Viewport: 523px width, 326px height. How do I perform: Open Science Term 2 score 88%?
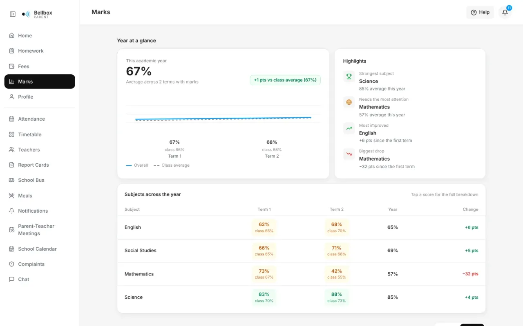point(337,297)
